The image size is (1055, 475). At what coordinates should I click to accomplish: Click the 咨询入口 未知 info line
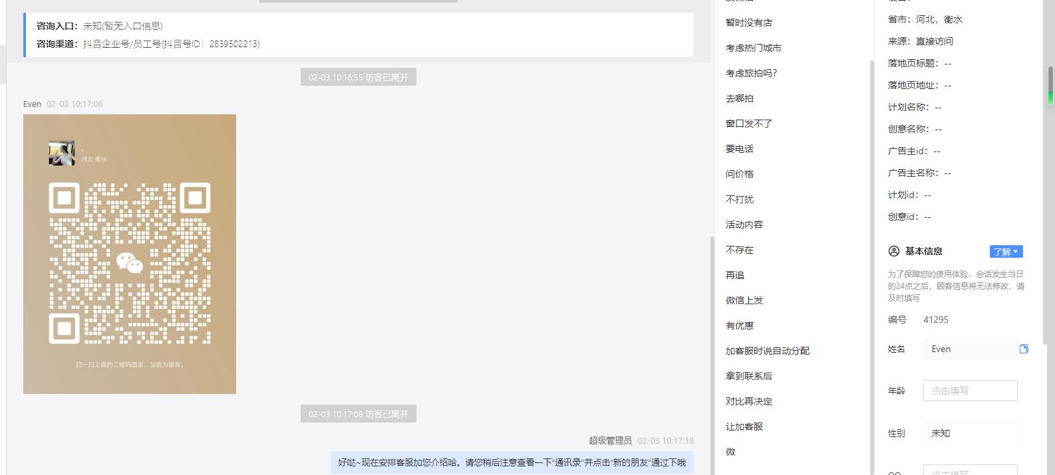[x=99, y=26]
